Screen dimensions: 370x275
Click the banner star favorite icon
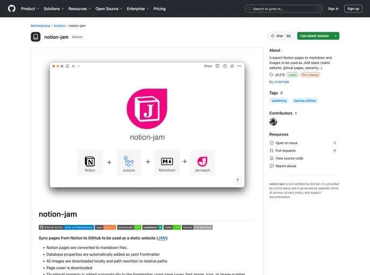tap(232, 66)
